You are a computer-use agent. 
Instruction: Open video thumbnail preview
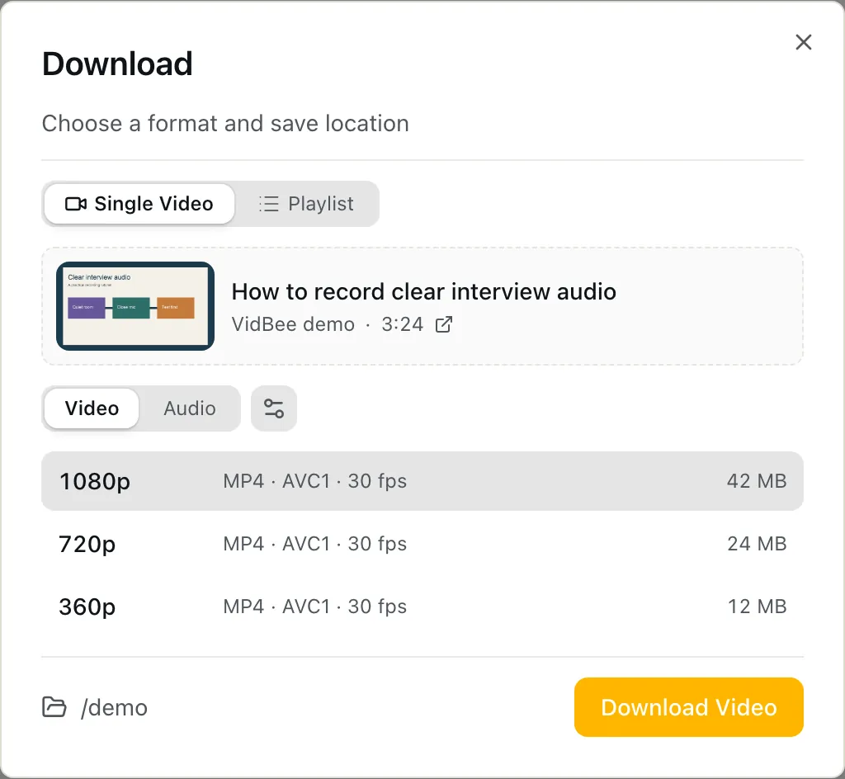point(135,306)
